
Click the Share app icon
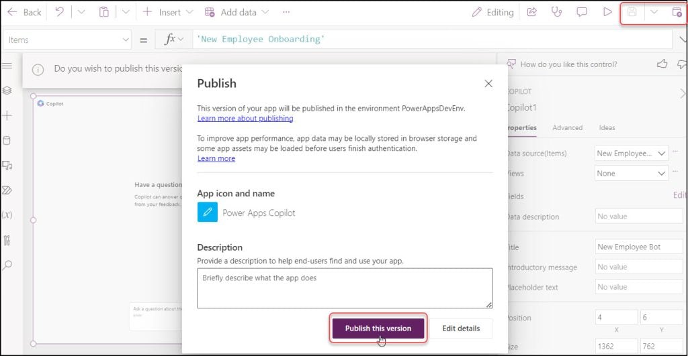click(532, 12)
